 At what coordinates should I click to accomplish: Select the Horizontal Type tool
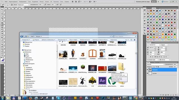2,42
